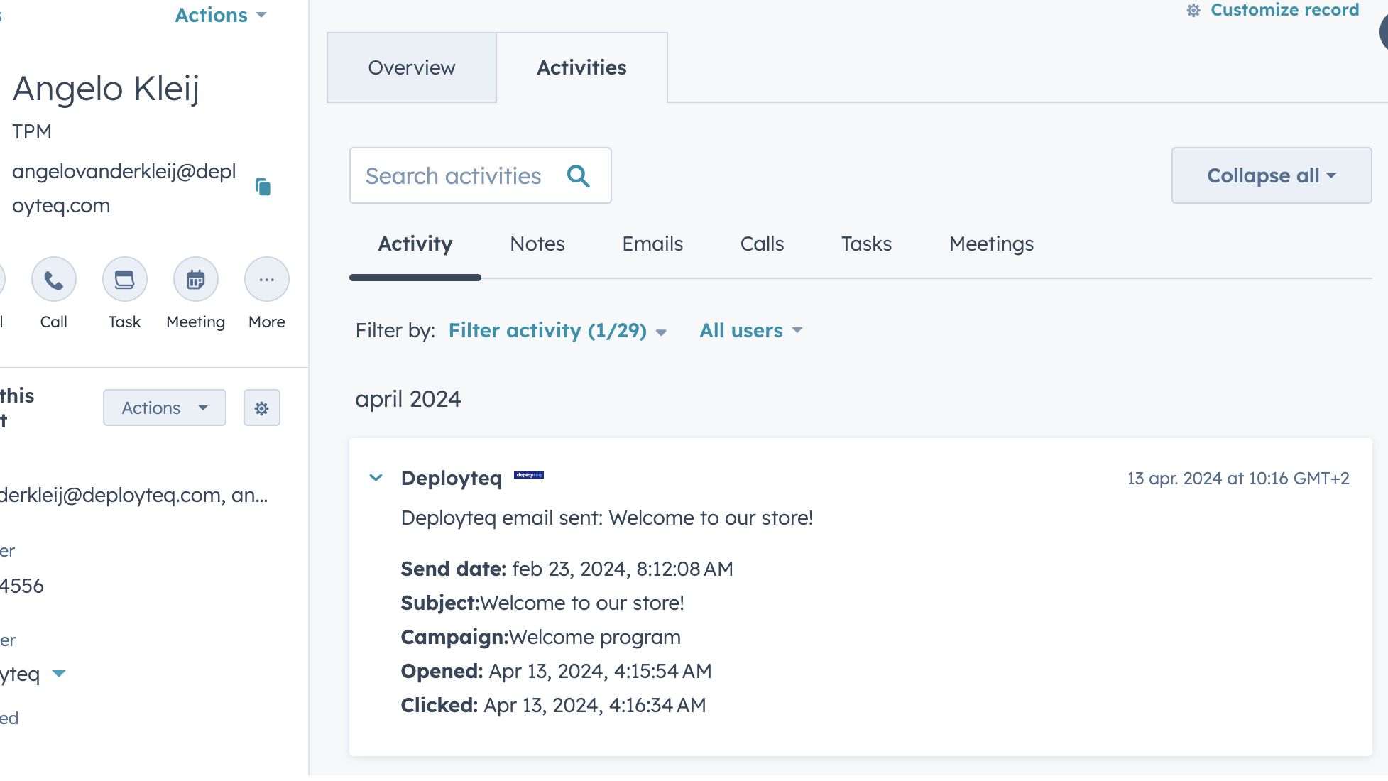The height and width of the screenshot is (781, 1388).
Task: Click the Search activities input field
Action: 454,176
